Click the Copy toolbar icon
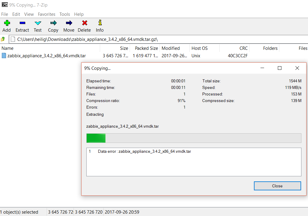 click(53, 23)
